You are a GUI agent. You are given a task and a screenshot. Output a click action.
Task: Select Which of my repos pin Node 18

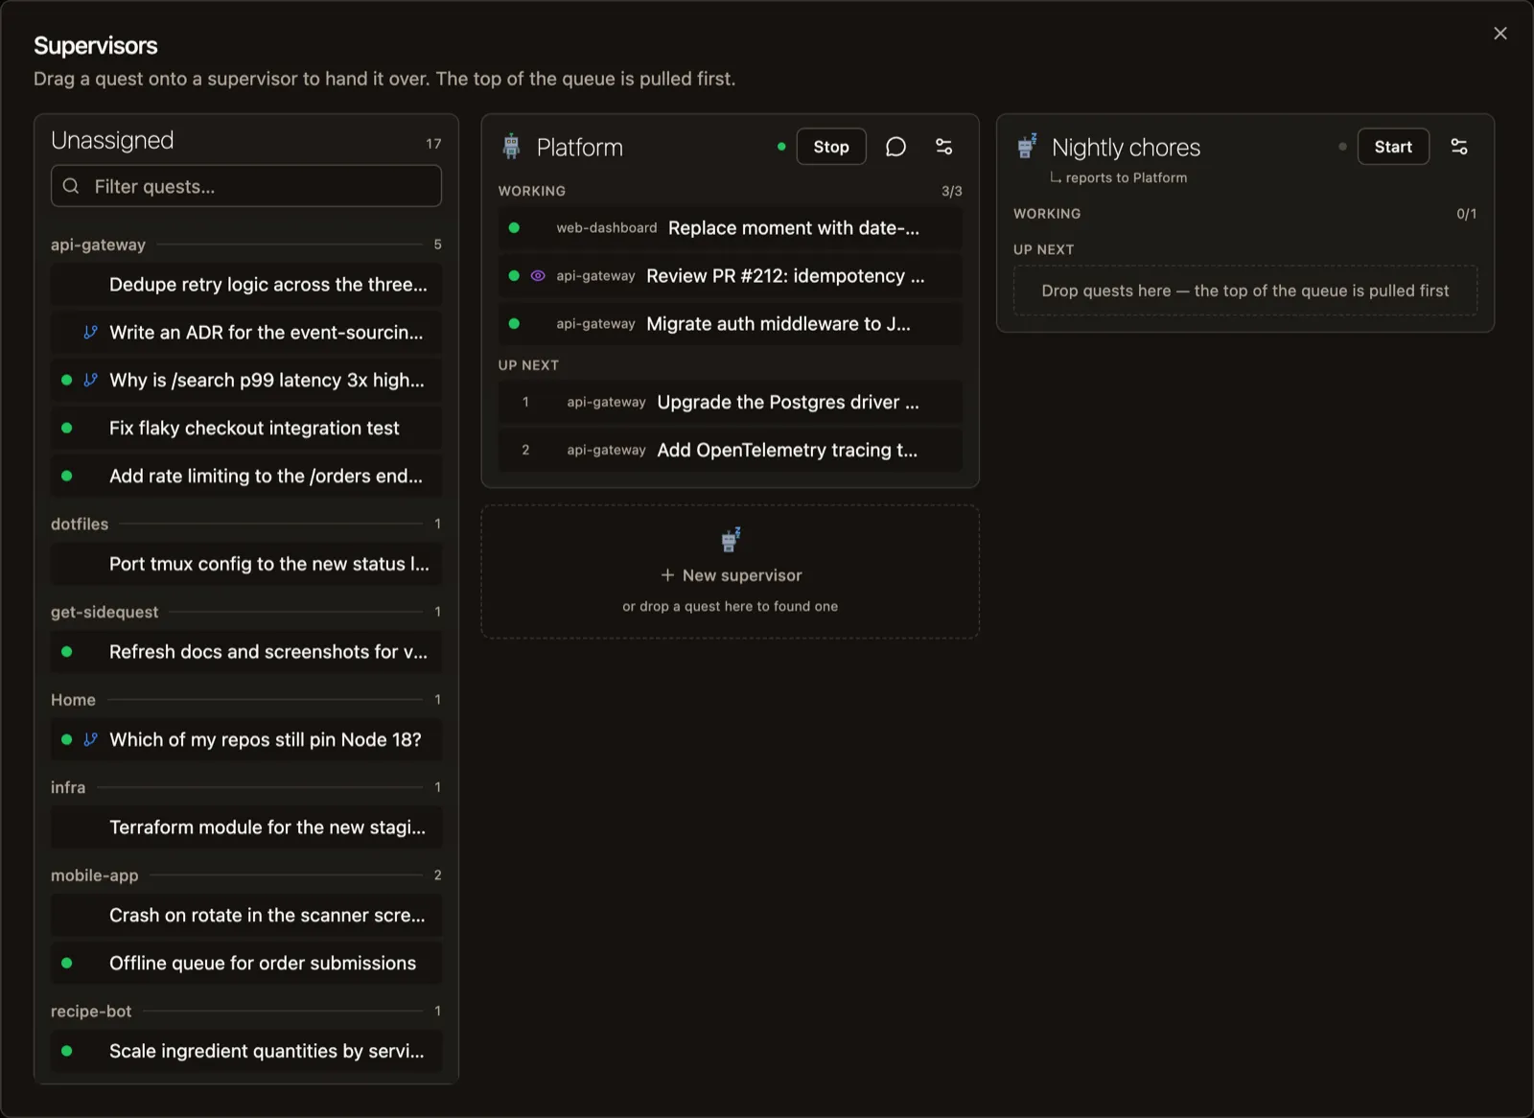[246, 740]
